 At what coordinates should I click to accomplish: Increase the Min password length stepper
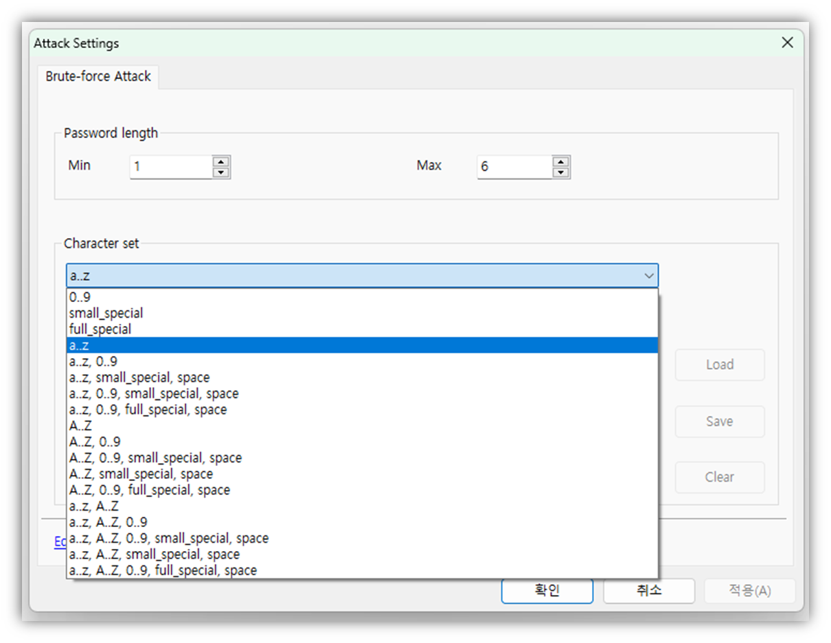220,162
